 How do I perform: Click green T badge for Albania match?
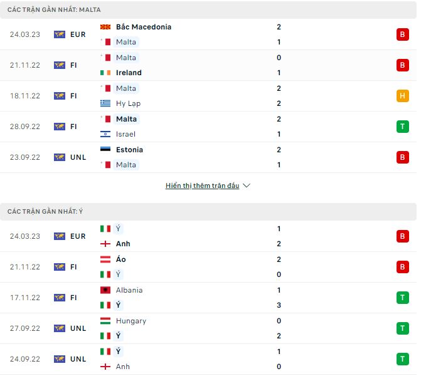402,298
